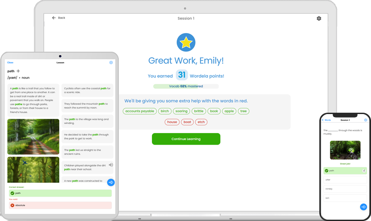371x221 pixels.
Task: Open the forest image with birds on tablet
Action: pyautogui.click(x=34, y=170)
